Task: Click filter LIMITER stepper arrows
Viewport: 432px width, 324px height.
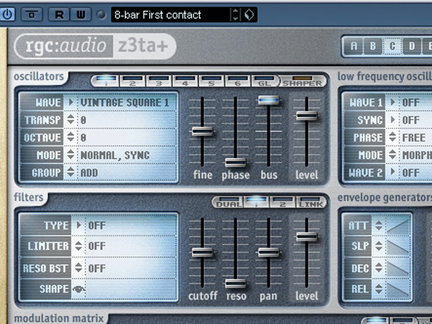Action: pos(78,246)
